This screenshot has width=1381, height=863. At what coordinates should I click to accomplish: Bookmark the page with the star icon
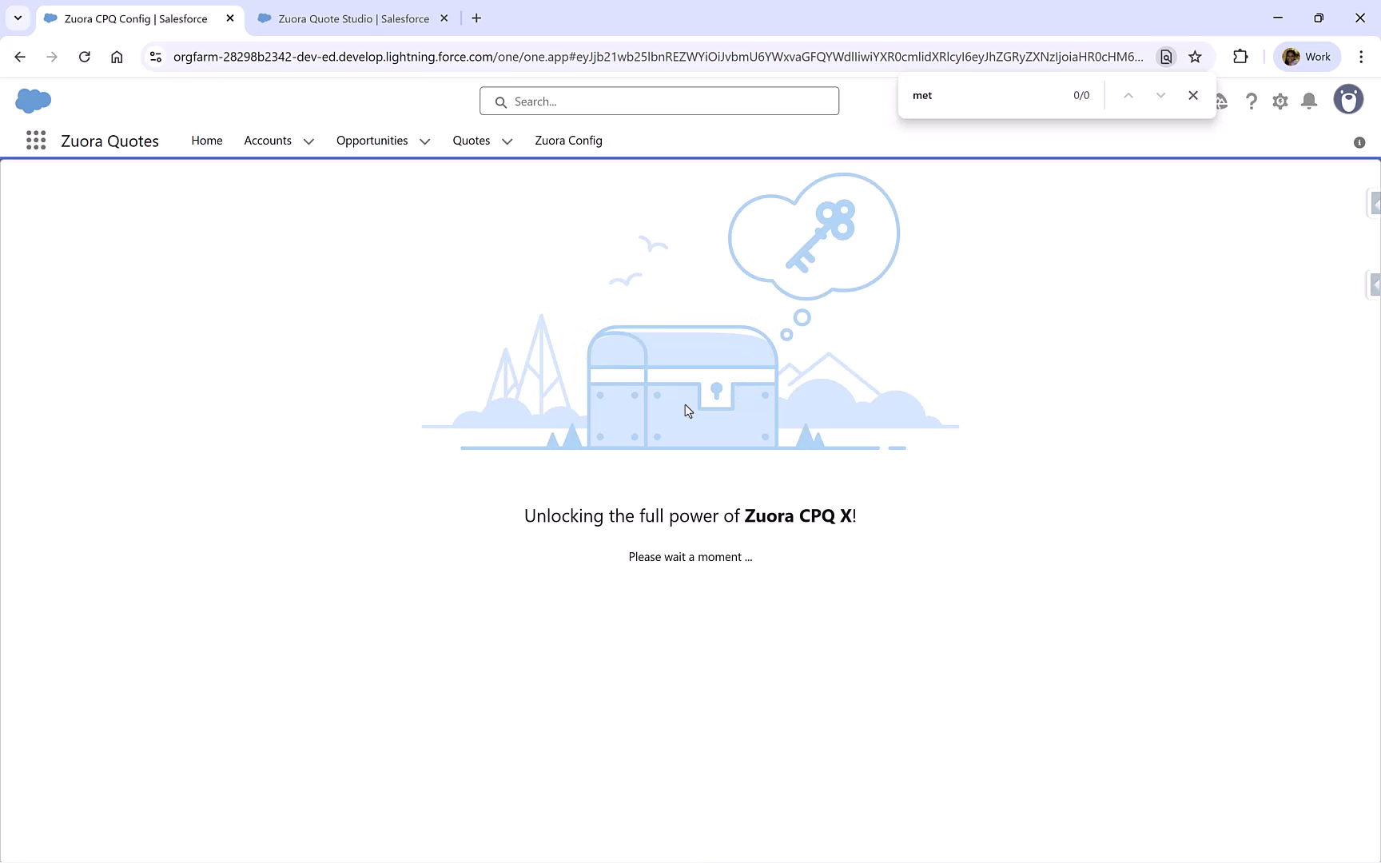click(x=1195, y=57)
